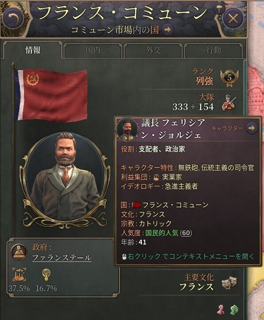Click the back arrow button
Viewport: 264px width, 320px height.
click(x=13, y=19)
